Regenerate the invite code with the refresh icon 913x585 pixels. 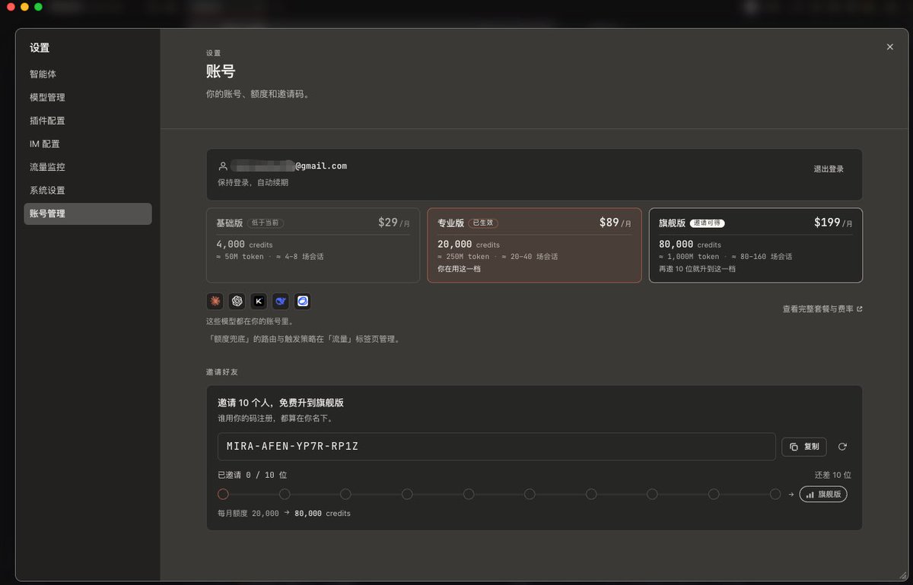tap(842, 447)
